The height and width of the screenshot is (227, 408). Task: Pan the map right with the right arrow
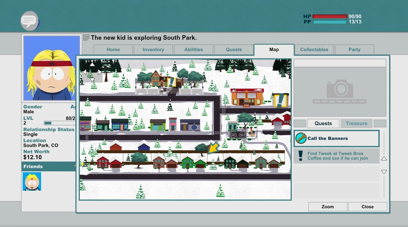pyautogui.click(x=100, y=72)
